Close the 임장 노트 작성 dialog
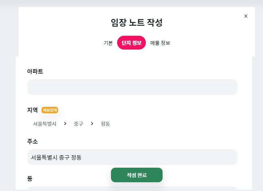Viewport: 263px width, 191px height. 246,16
